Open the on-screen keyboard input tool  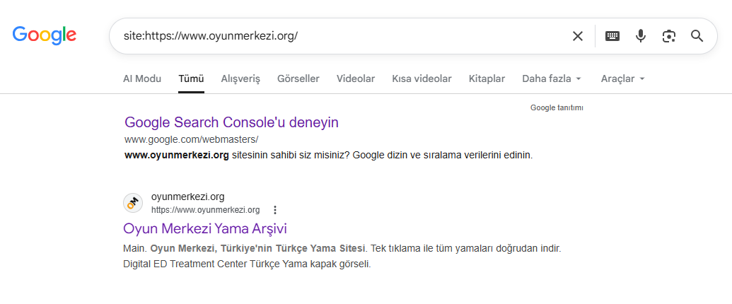(x=612, y=36)
